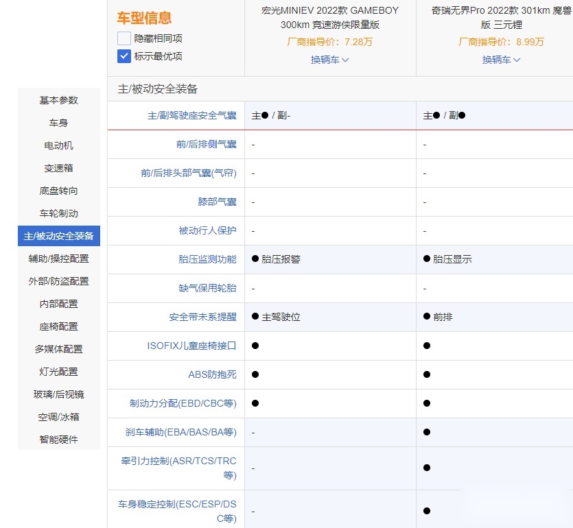The width and height of the screenshot is (573, 528).
Task: Click 车身稳定控制(ESC/ESP/DSC等) link
Action: [177, 512]
